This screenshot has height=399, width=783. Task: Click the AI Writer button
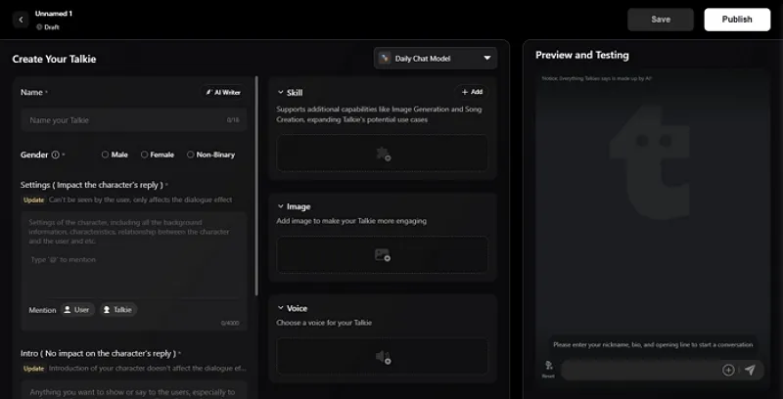223,92
